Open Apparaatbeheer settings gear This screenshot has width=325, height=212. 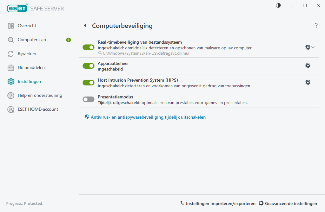click(x=308, y=65)
